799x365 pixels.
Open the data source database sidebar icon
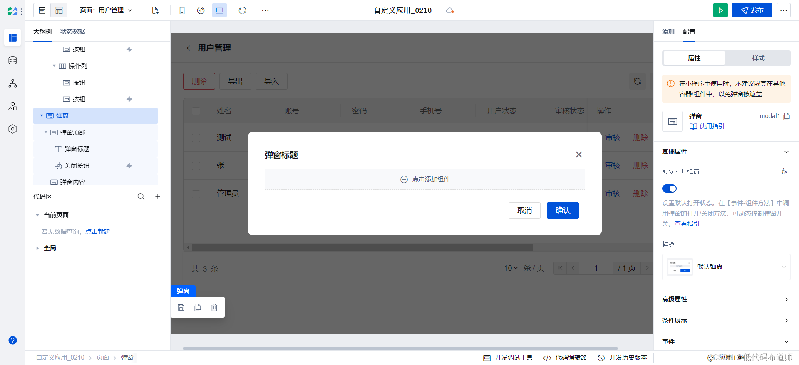tap(12, 61)
